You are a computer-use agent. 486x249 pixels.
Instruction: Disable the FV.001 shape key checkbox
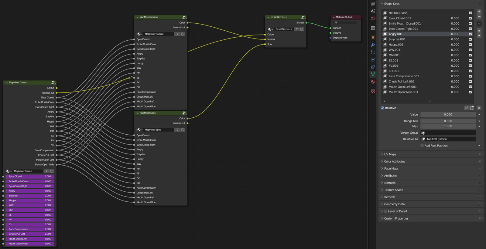coord(470,66)
